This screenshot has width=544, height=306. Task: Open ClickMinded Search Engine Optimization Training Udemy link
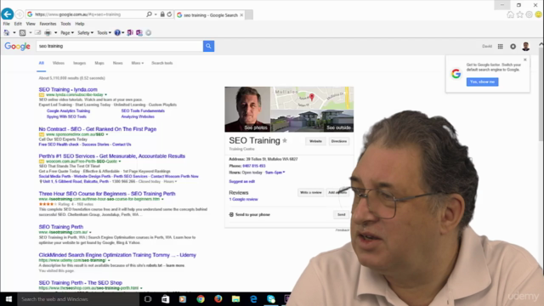(117, 255)
